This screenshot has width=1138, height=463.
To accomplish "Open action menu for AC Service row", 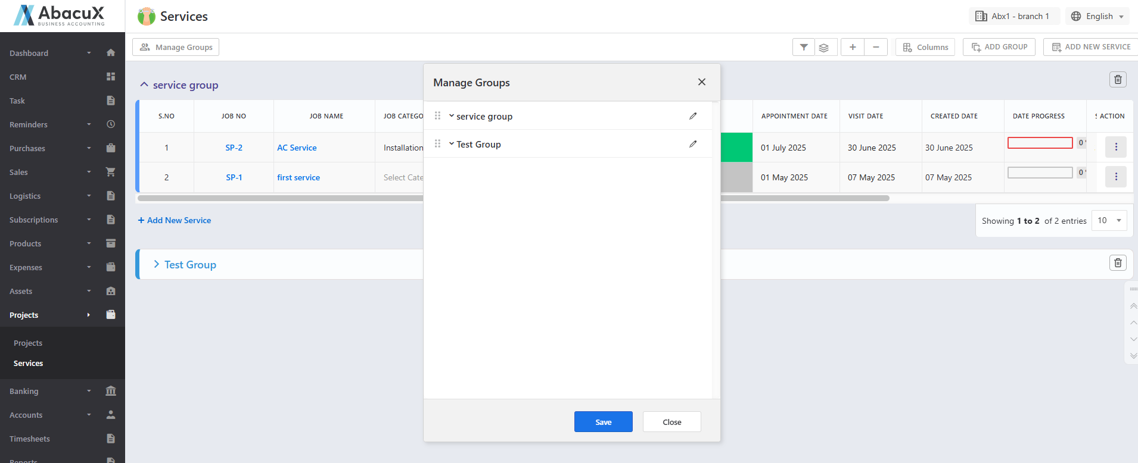I will [x=1115, y=147].
